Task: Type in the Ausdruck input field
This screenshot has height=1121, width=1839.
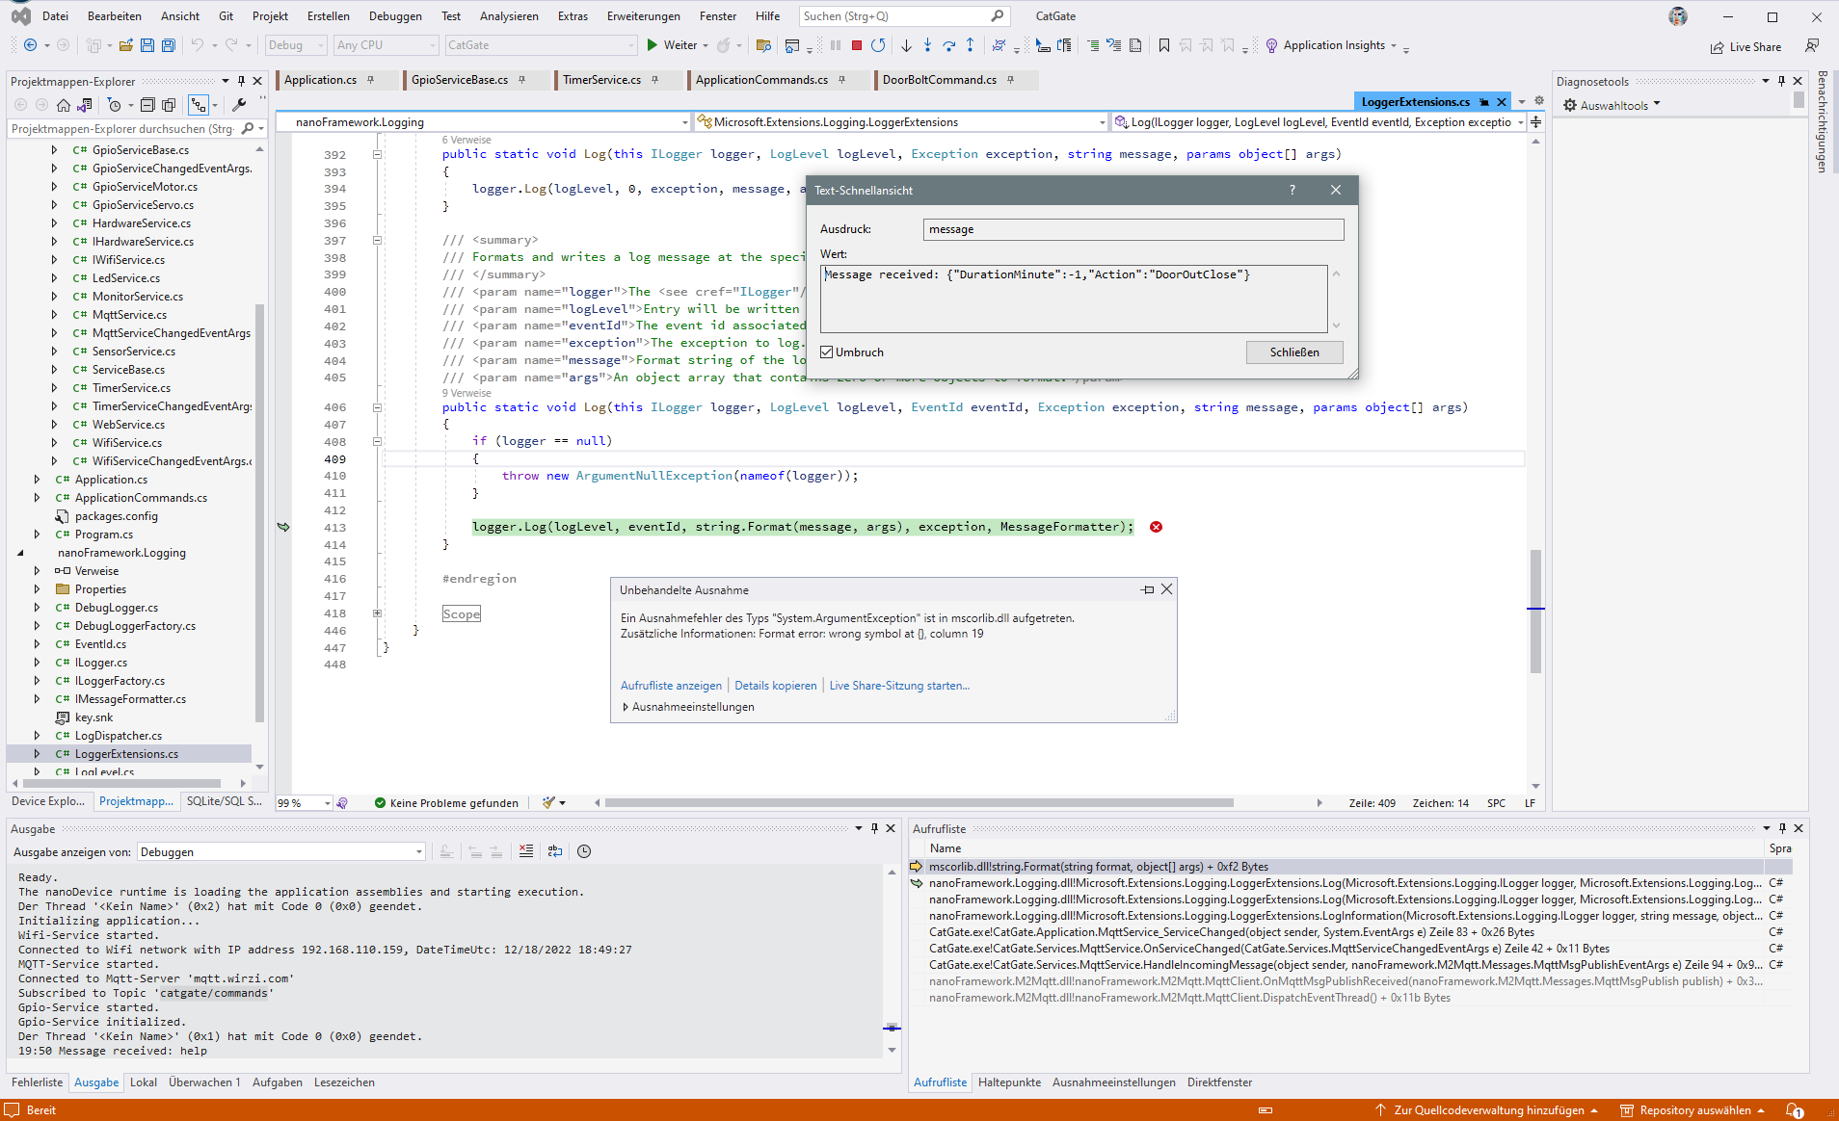Action: click(x=1133, y=229)
